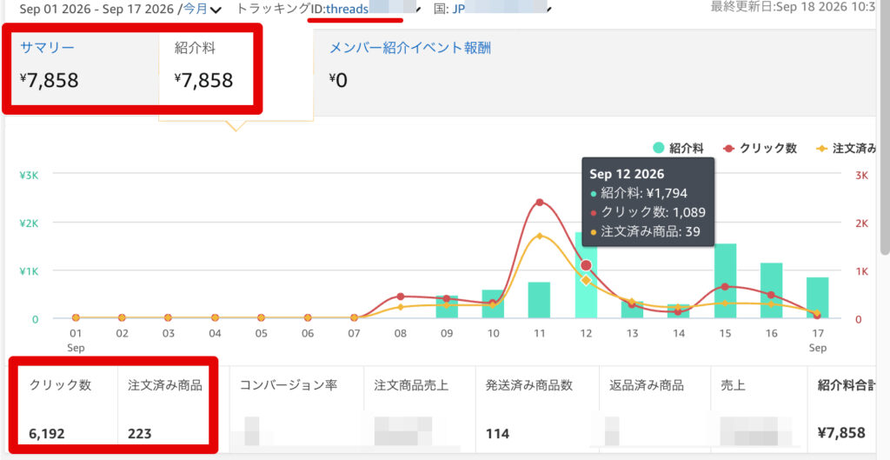The height and width of the screenshot is (460, 890).
Task: Open the 今月 date range dropdown
Action: coord(202,9)
